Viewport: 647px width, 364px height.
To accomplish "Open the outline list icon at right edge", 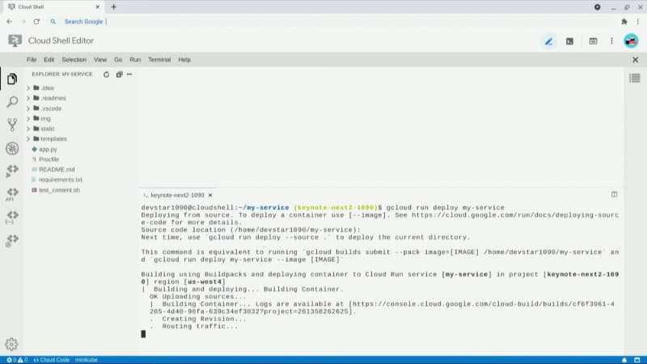I will pyautogui.click(x=635, y=78).
